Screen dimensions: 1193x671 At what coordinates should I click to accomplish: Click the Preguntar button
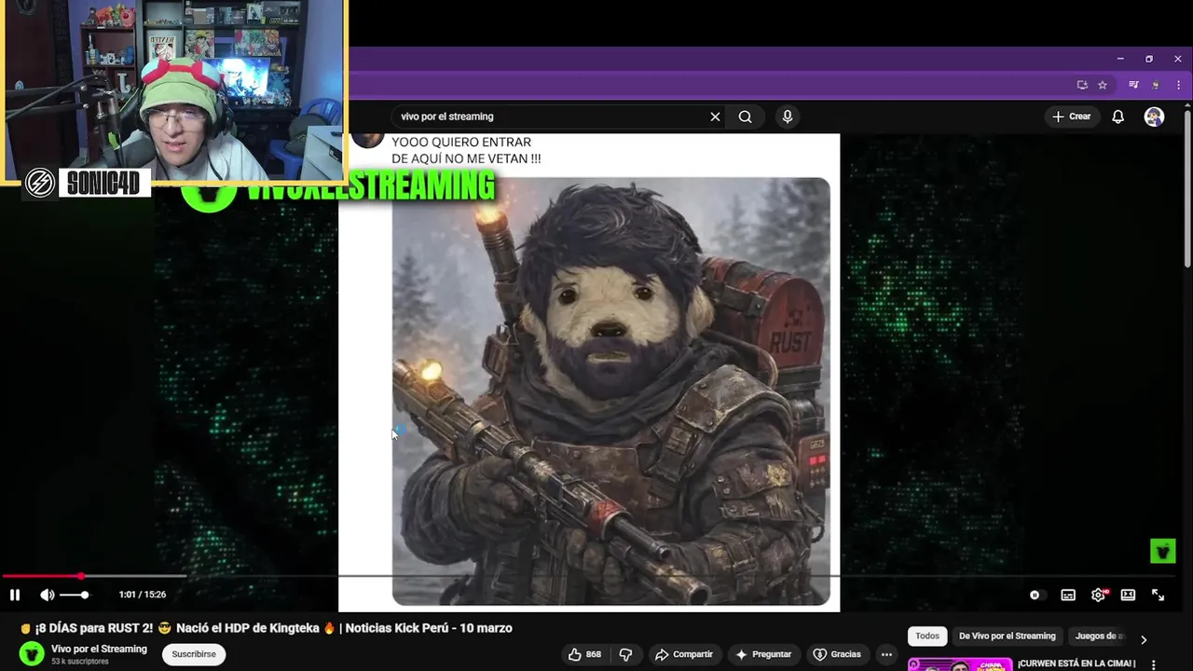tap(763, 654)
